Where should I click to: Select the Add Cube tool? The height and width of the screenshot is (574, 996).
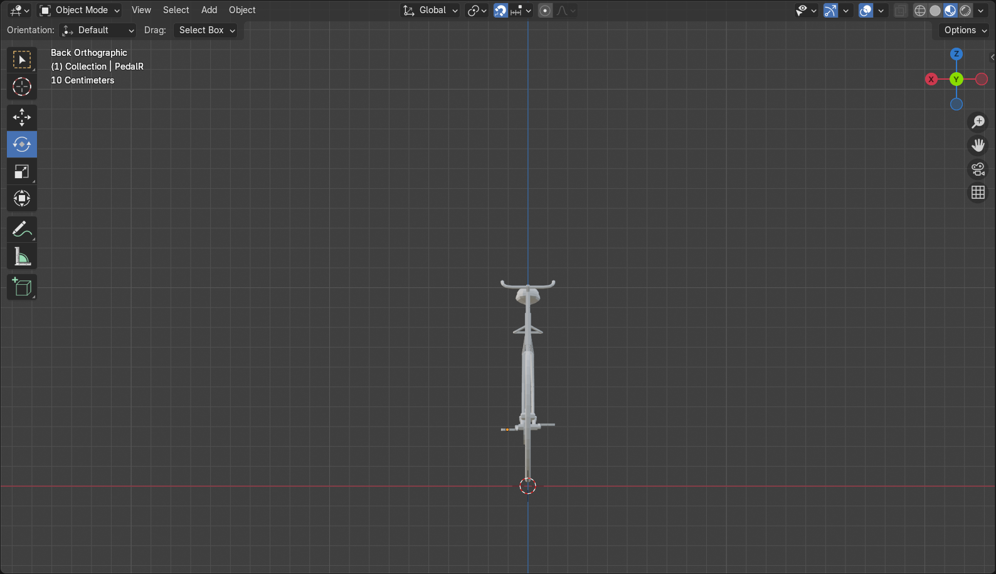click(x=22, y=287)
